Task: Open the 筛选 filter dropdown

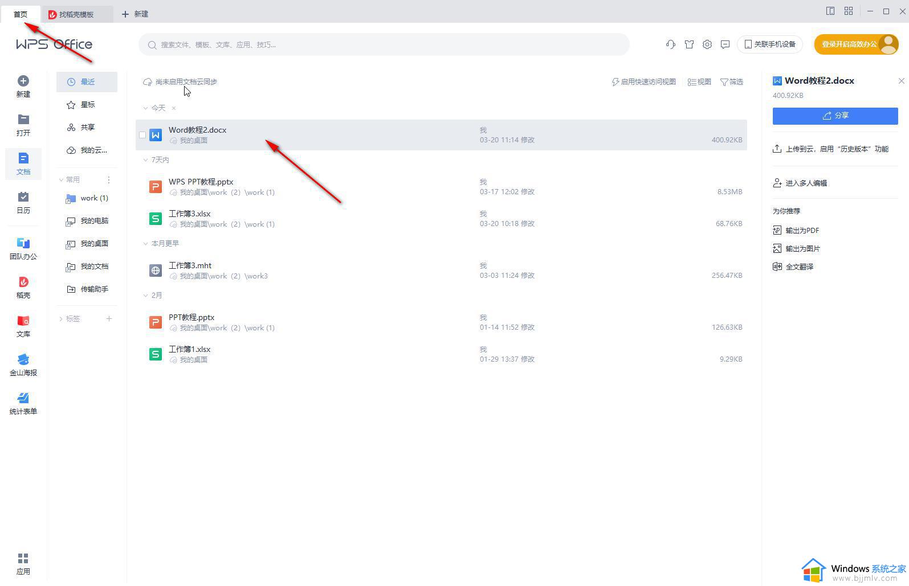Action: [732, 82]
